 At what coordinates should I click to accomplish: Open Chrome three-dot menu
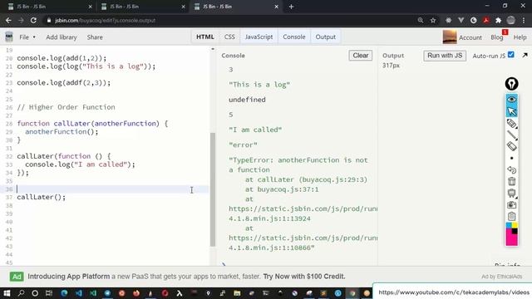click(525, 20)
